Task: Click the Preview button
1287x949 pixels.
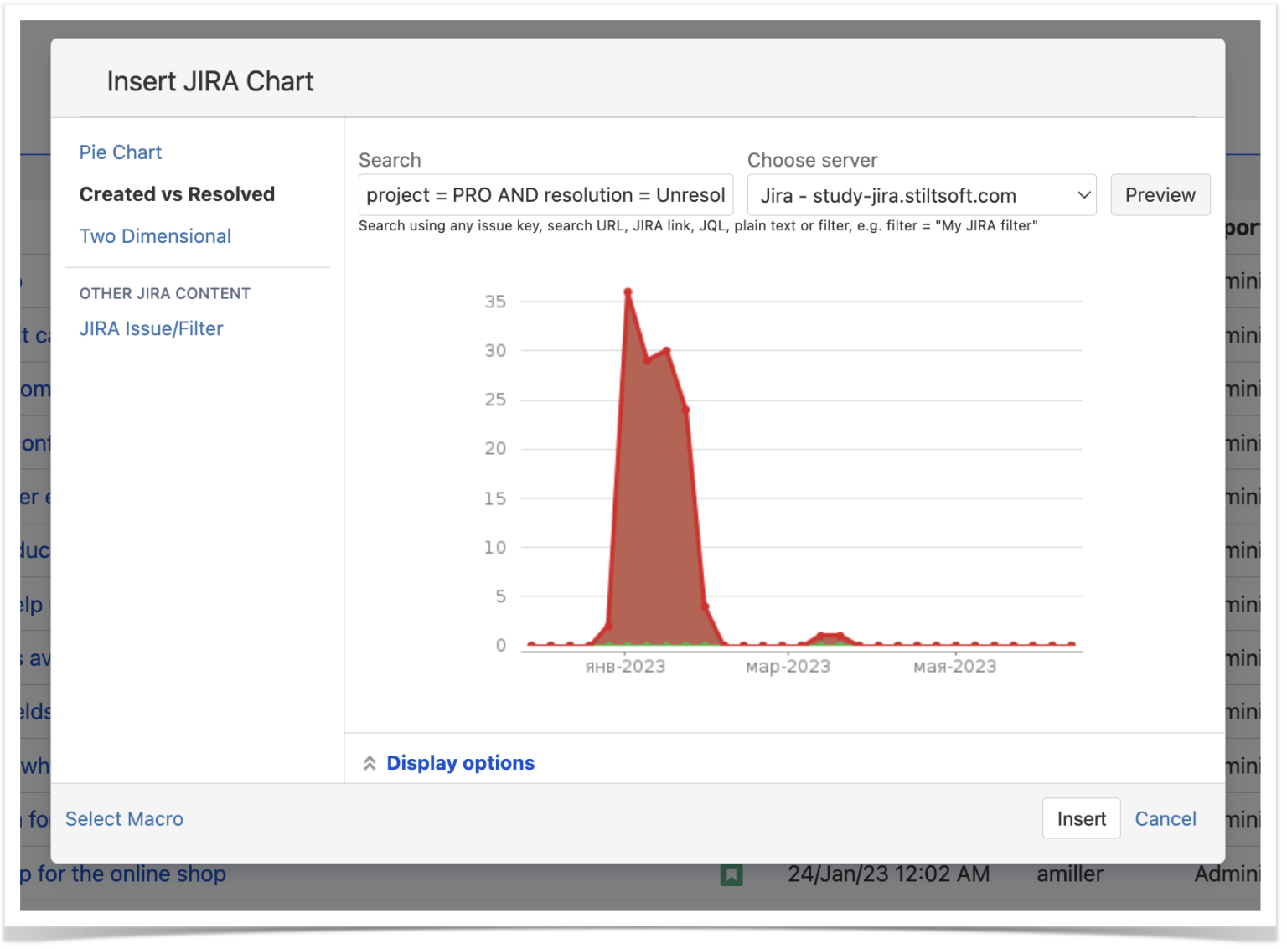Action: (x=1160, y=194)
